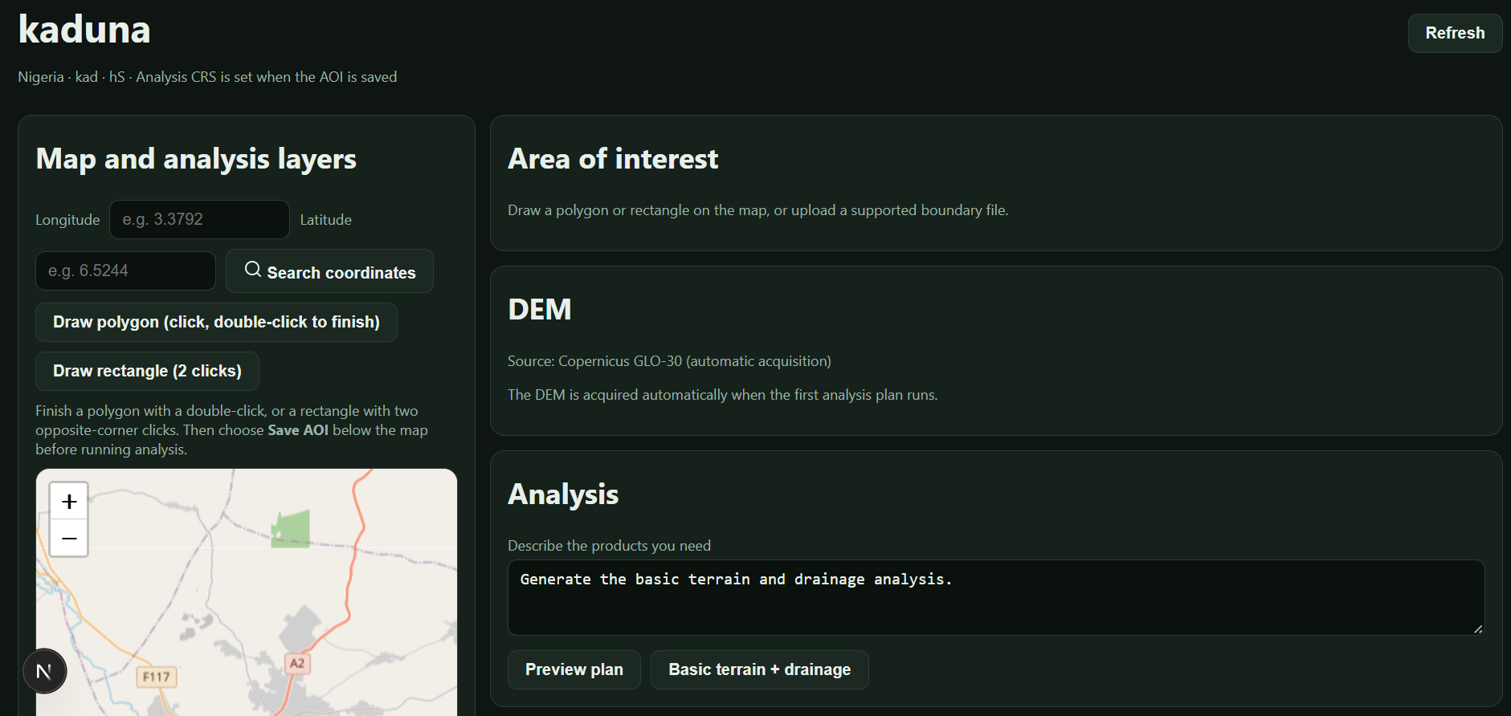The image size is (1511, 716).
Task: Click the bold 'Save AOI' text
Action: pos(298,430)
